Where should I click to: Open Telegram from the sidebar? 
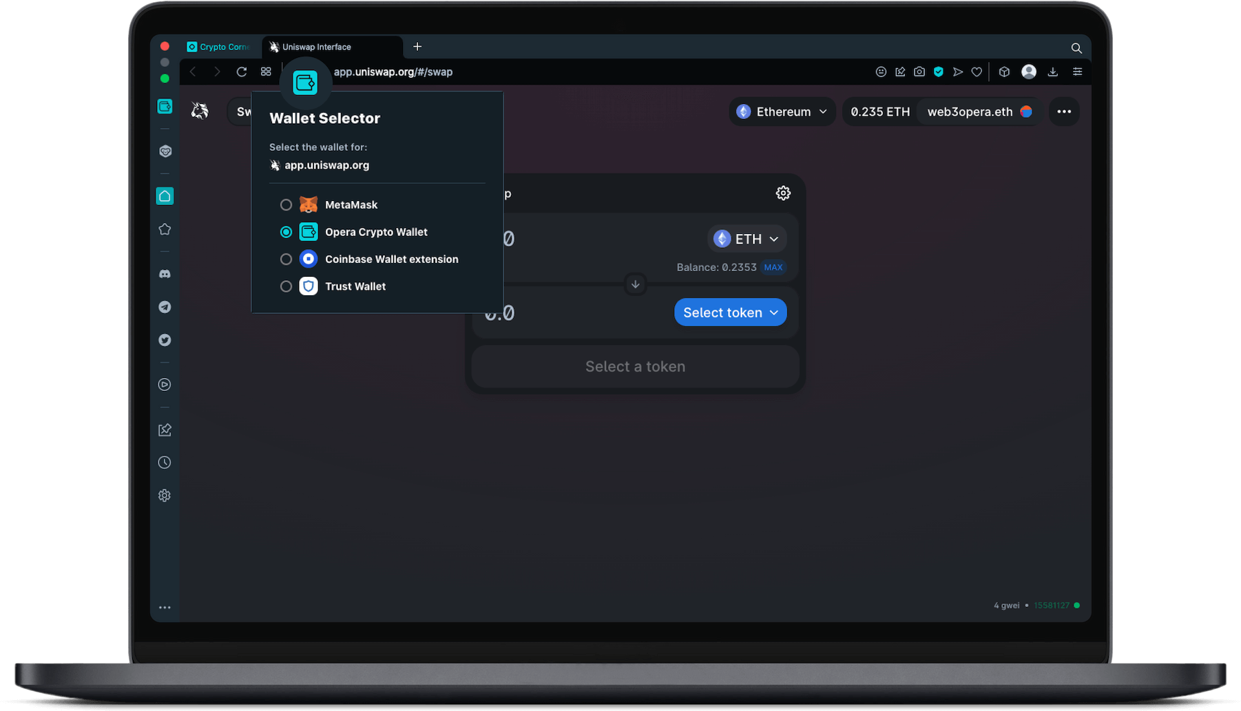tap(165, 307)
